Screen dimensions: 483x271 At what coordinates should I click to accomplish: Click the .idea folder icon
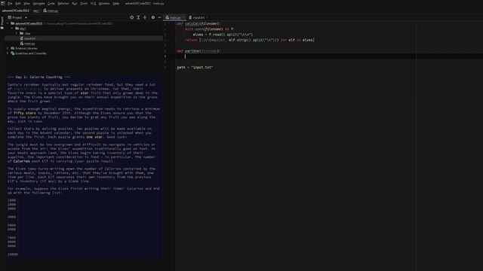tap(22, 33)
